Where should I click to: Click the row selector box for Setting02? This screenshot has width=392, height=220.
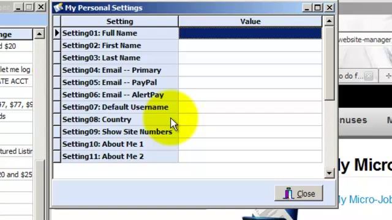57,46
